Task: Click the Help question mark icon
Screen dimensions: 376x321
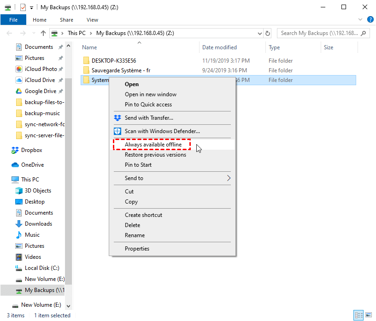Action: click(370, 20)
